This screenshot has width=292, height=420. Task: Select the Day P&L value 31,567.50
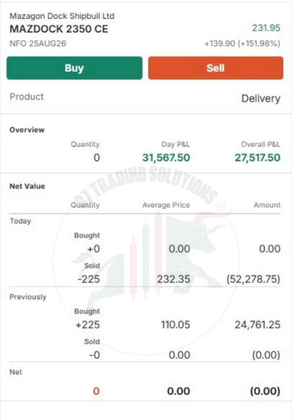(166, 157)
